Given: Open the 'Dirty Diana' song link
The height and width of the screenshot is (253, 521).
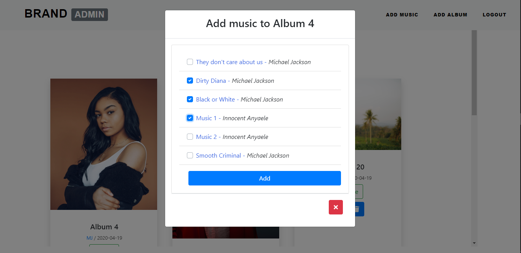Looking at the screenshot, I should (211, 81).
